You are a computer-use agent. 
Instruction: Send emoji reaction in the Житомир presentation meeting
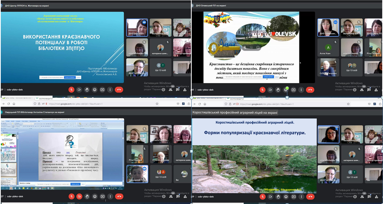pyautogui.click(x=94, y=89)
